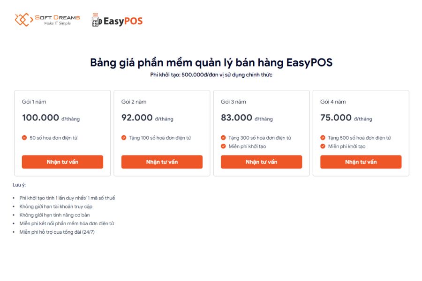Image resolution: width=422 pixels, height=281 pixels.
Task: Select 'Nhận tư vấn' under Gói 1 năm
Action: (x=62, y=162)
